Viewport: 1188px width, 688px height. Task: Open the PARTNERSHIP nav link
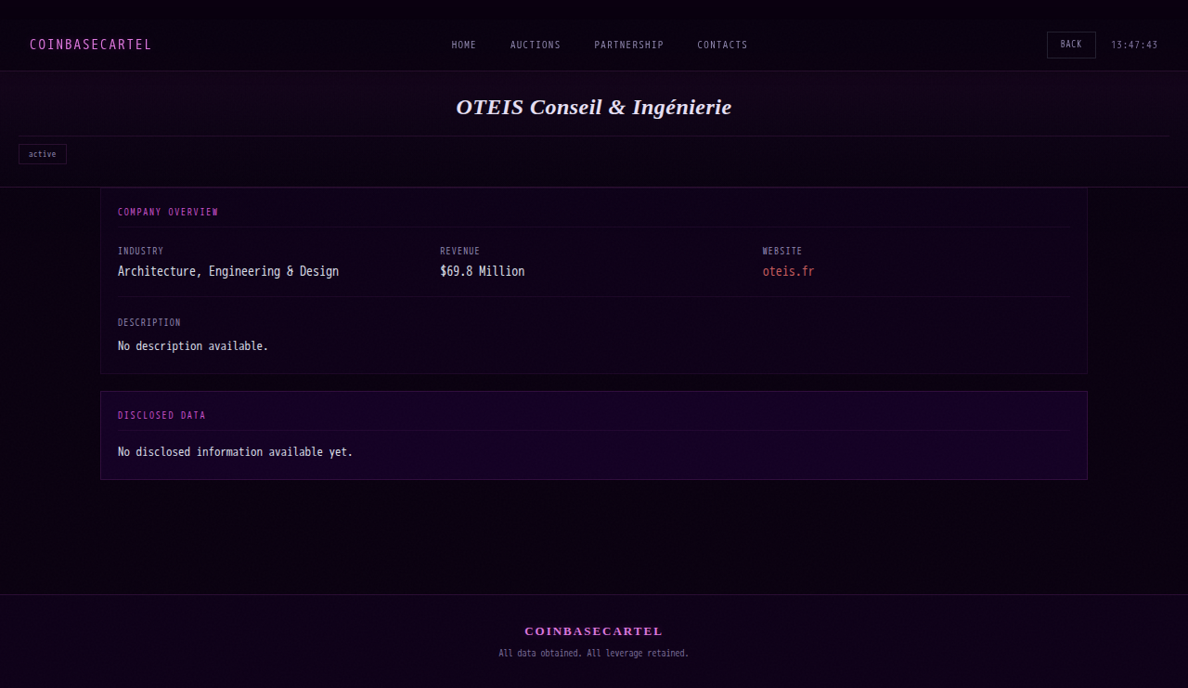click(629, 45)
